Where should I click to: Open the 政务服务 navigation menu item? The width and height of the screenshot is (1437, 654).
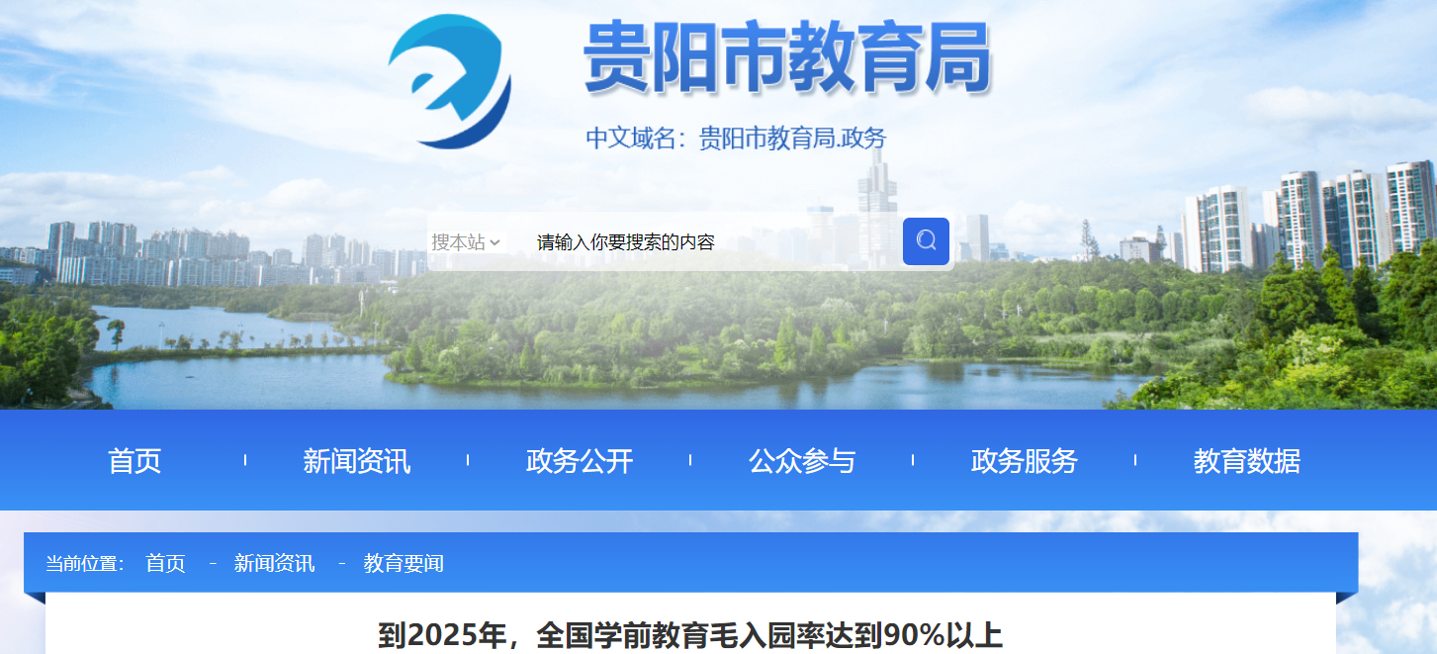click(1025, 461)
